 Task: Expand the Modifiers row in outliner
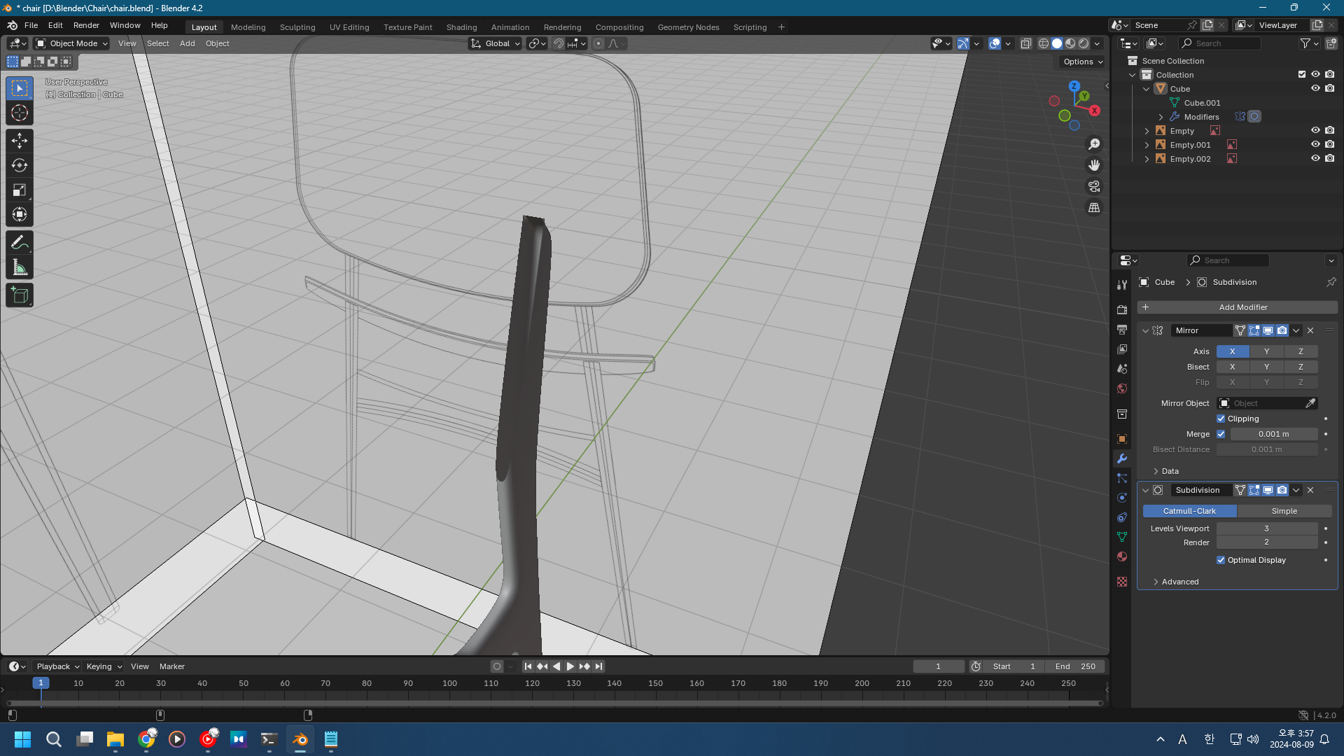pyautogui.click(x=1161, y=117)
